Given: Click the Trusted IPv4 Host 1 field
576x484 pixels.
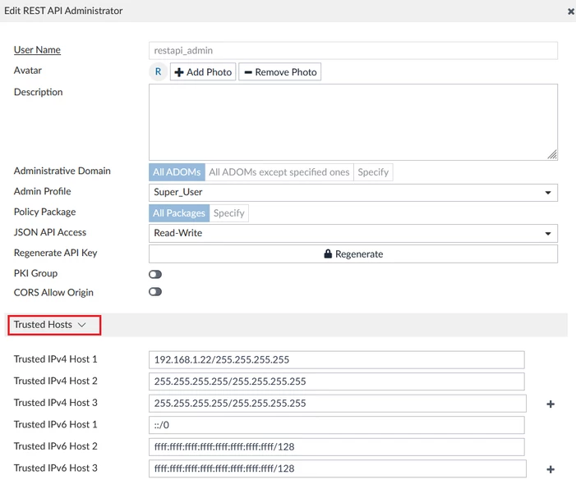Looking at the screenshot, I should tap(337, 359).
